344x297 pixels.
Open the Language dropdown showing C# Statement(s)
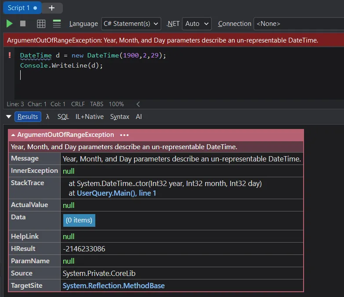131,24
